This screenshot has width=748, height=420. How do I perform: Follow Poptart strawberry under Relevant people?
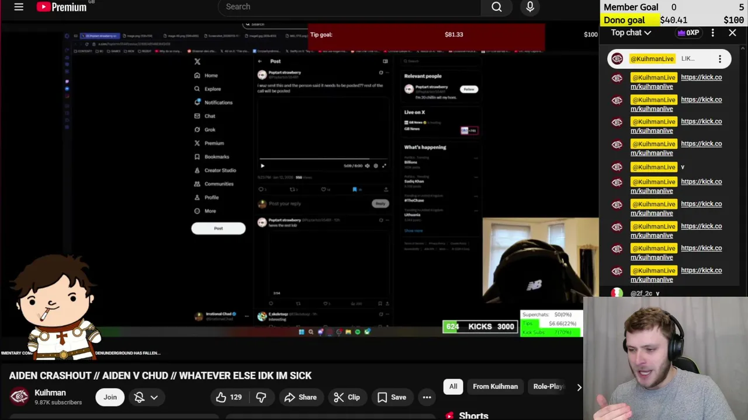pyautogui.click(x=468, y=89)
